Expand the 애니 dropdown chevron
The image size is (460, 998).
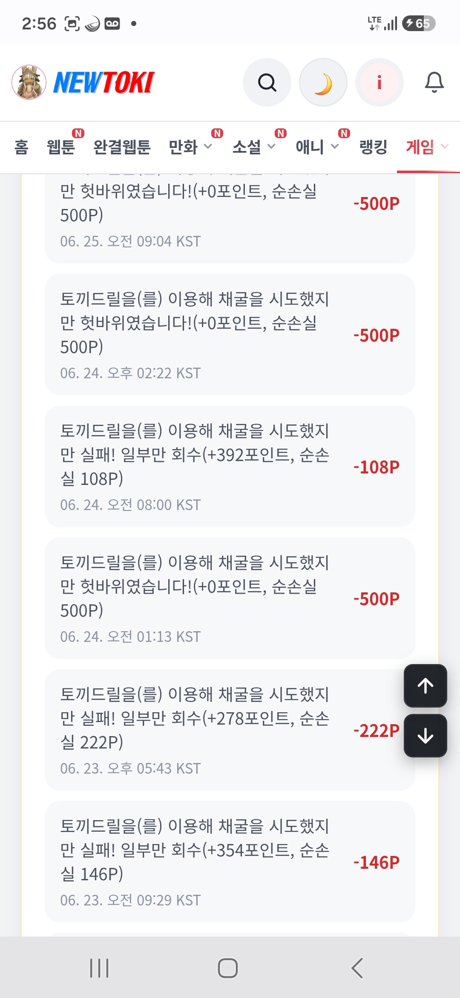point(335,147)
